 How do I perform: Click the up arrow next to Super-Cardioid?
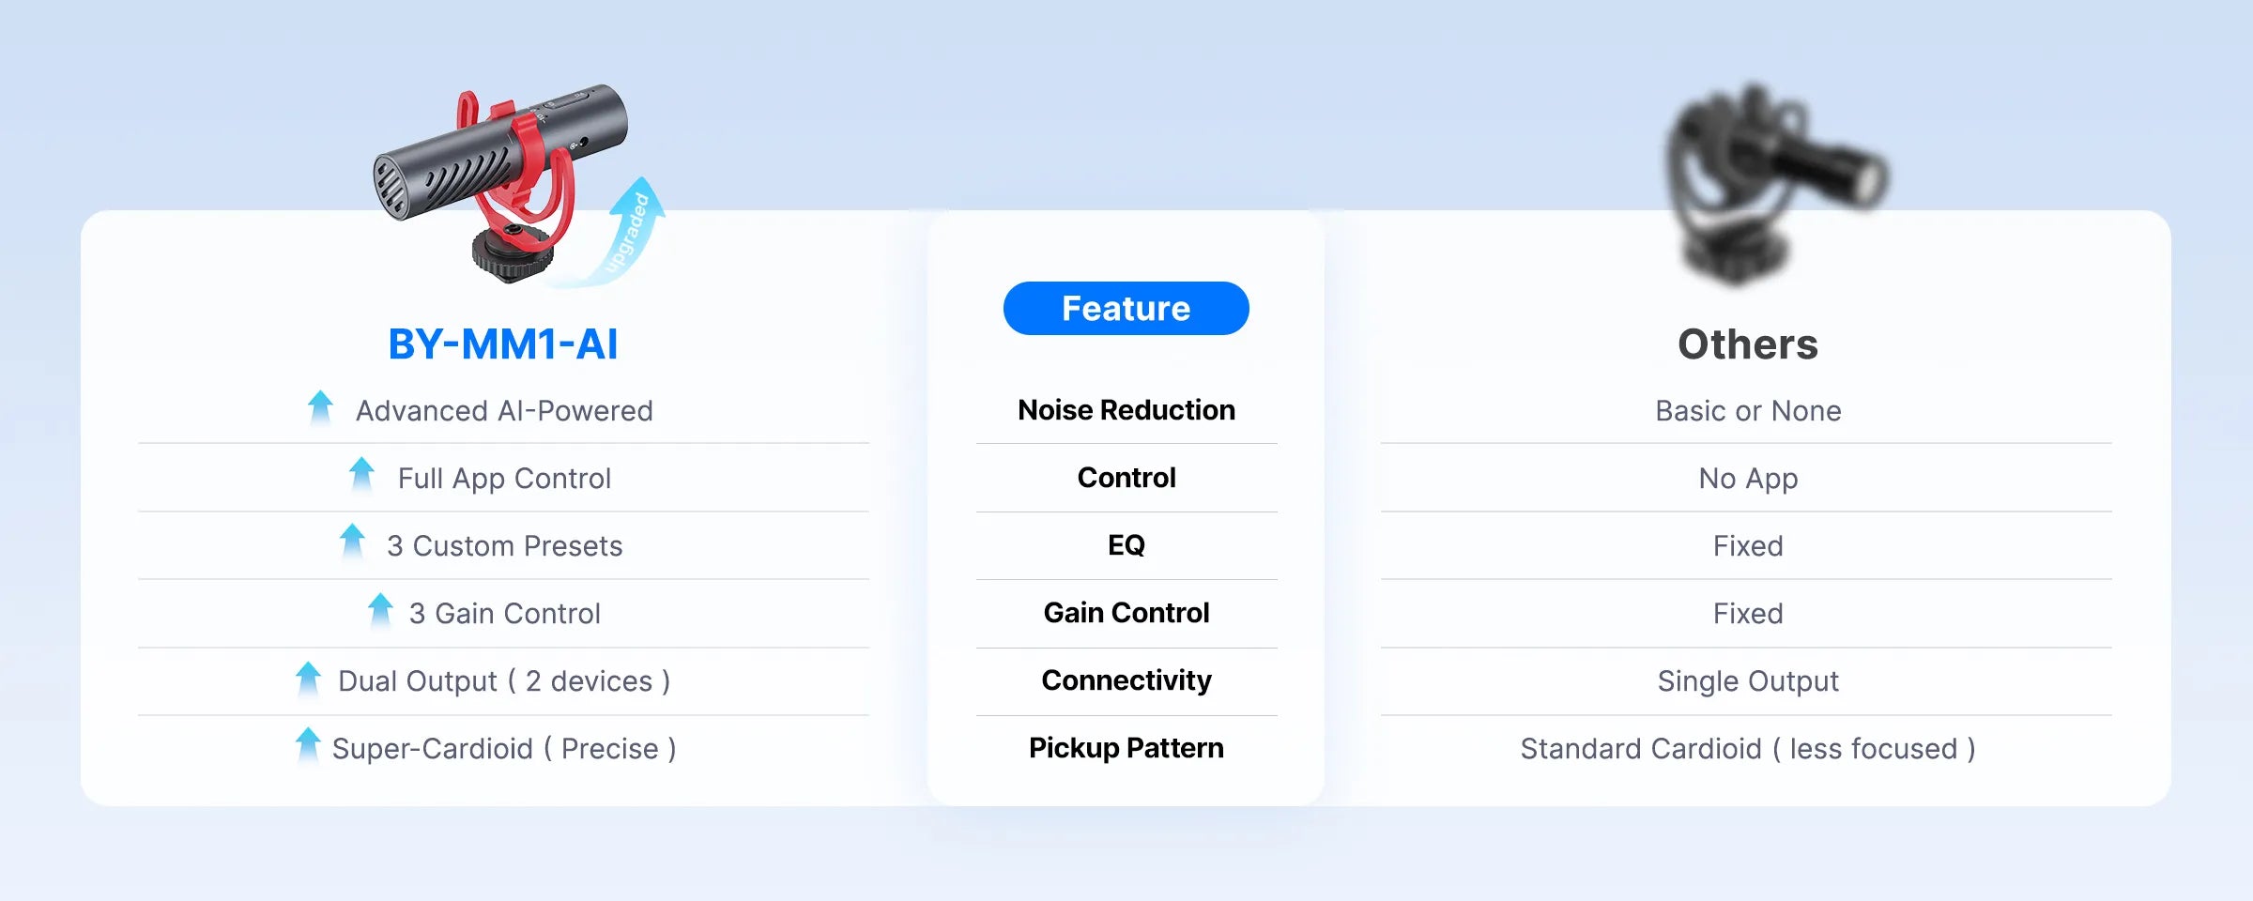308,746
